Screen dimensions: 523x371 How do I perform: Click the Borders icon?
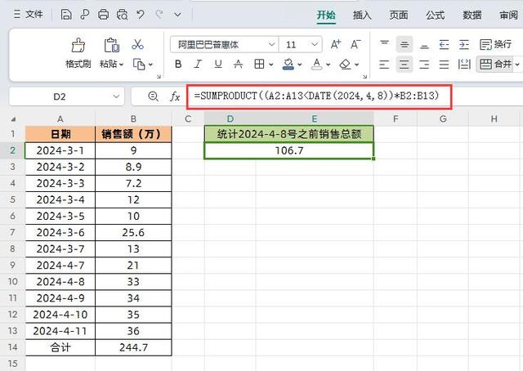(x=259, y=64)
